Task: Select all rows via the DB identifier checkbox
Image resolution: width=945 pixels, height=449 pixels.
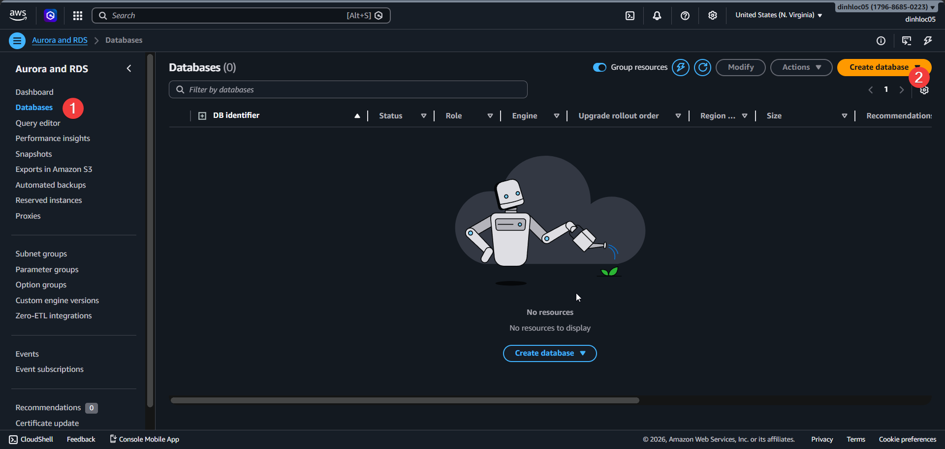Action: [x=202, y=115]
